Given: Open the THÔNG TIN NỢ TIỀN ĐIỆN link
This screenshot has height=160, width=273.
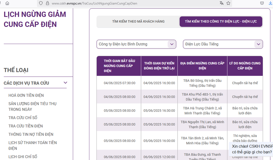Looking at the screenshot, I should coord(31,134).
